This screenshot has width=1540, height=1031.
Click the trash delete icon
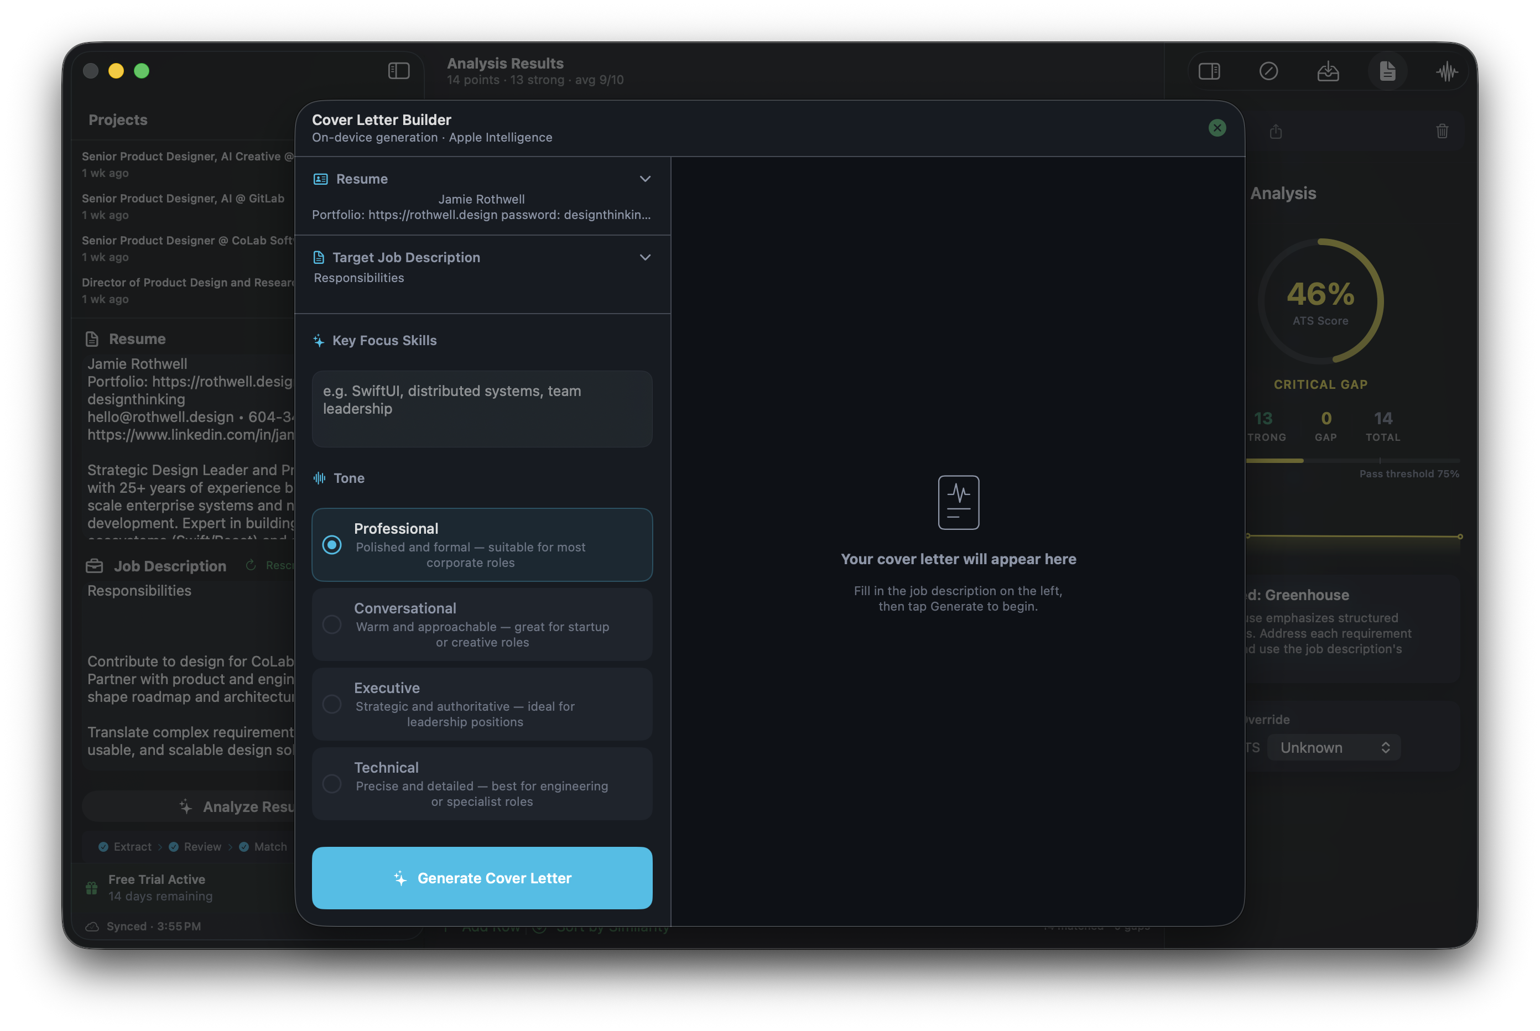(x=1442, y=132)
